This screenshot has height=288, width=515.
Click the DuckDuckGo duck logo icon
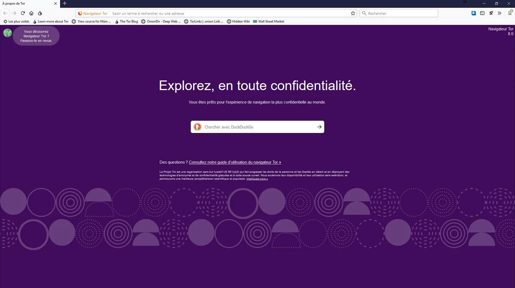(x=197, y=127)
